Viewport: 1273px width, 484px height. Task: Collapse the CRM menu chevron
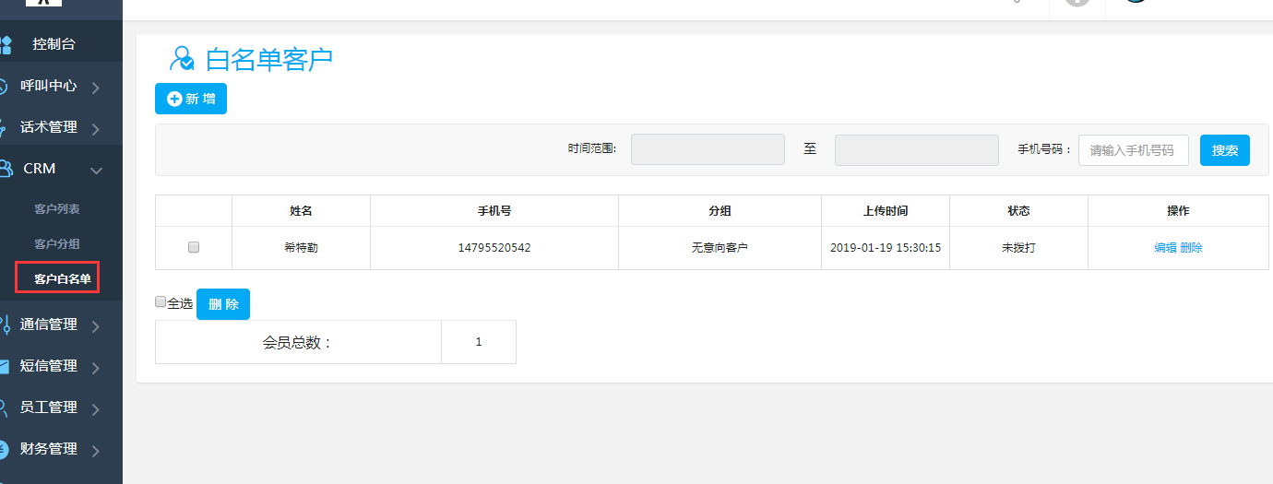(96, 170)
